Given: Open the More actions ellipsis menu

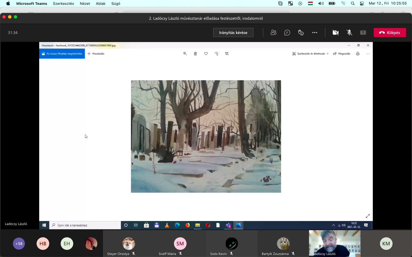Looking at the screenshot, I should 315,33.
